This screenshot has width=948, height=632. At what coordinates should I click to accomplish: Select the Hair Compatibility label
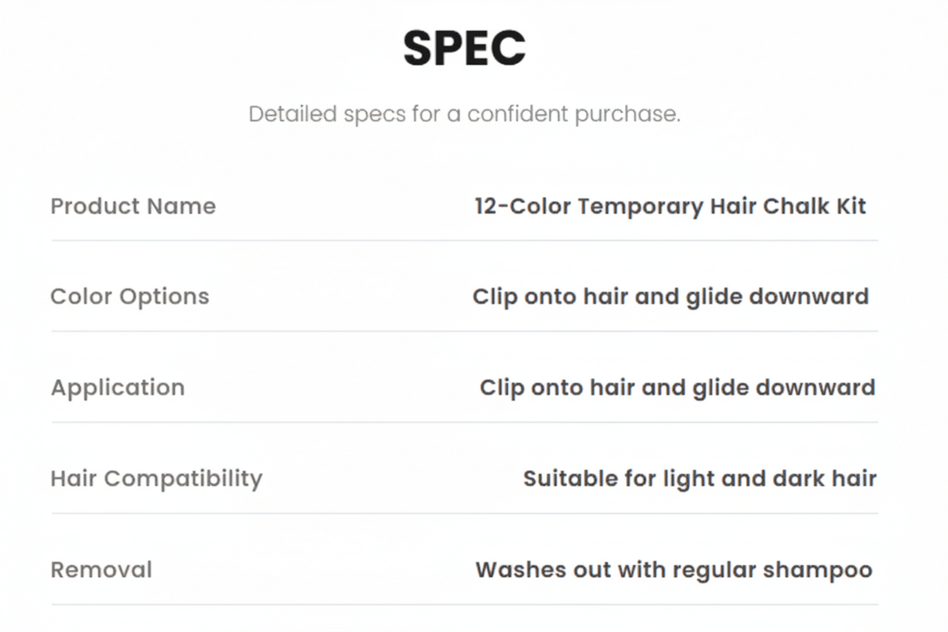tap(157, 479)
